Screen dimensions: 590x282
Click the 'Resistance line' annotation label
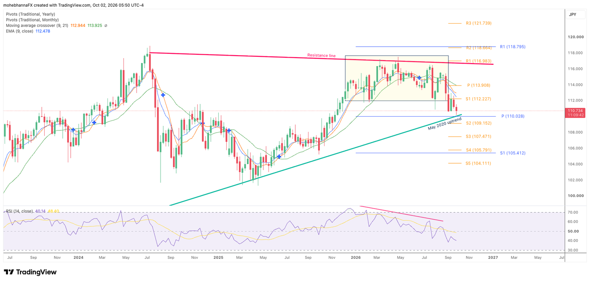[x=321, y=55]
